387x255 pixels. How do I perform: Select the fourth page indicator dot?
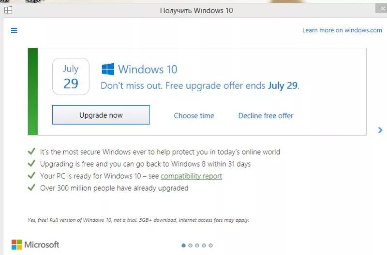[x=204, y=245]
